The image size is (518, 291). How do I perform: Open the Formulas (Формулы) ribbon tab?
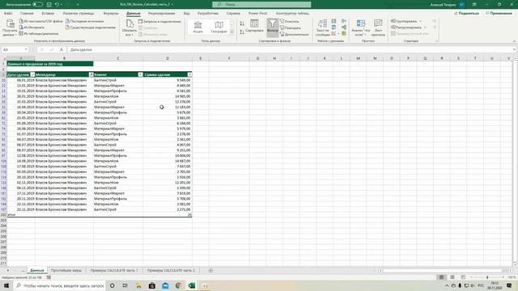point(111,14)
